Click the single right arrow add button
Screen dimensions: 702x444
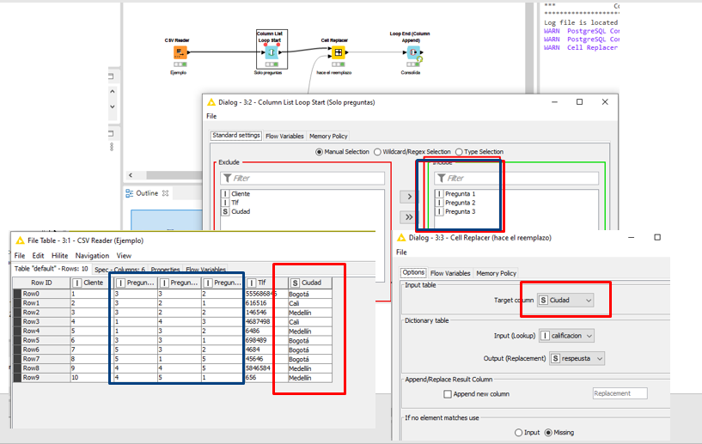pyautogui.click(x=409, y=197)
